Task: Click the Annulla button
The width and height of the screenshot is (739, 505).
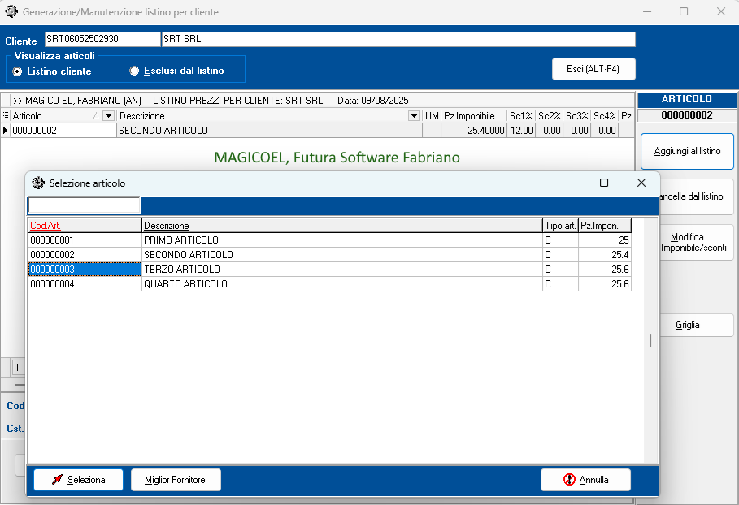Action: (586, 480)
